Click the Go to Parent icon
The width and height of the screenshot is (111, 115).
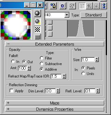pyautogui.click(x=89, y=6)
